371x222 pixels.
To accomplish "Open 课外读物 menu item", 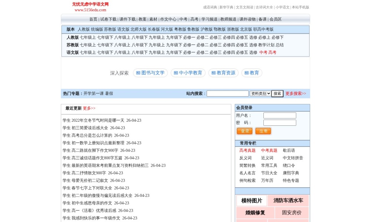I will click(247, 19).
